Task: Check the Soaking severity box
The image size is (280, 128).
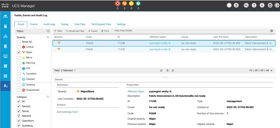Action: 19,85
